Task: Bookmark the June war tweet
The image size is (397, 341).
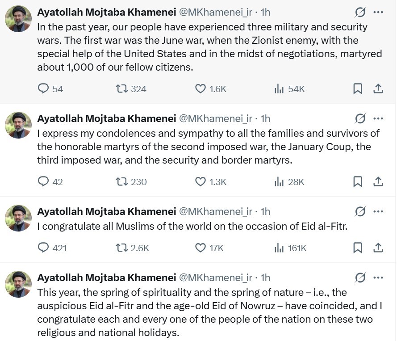Action: coord(357,89)
